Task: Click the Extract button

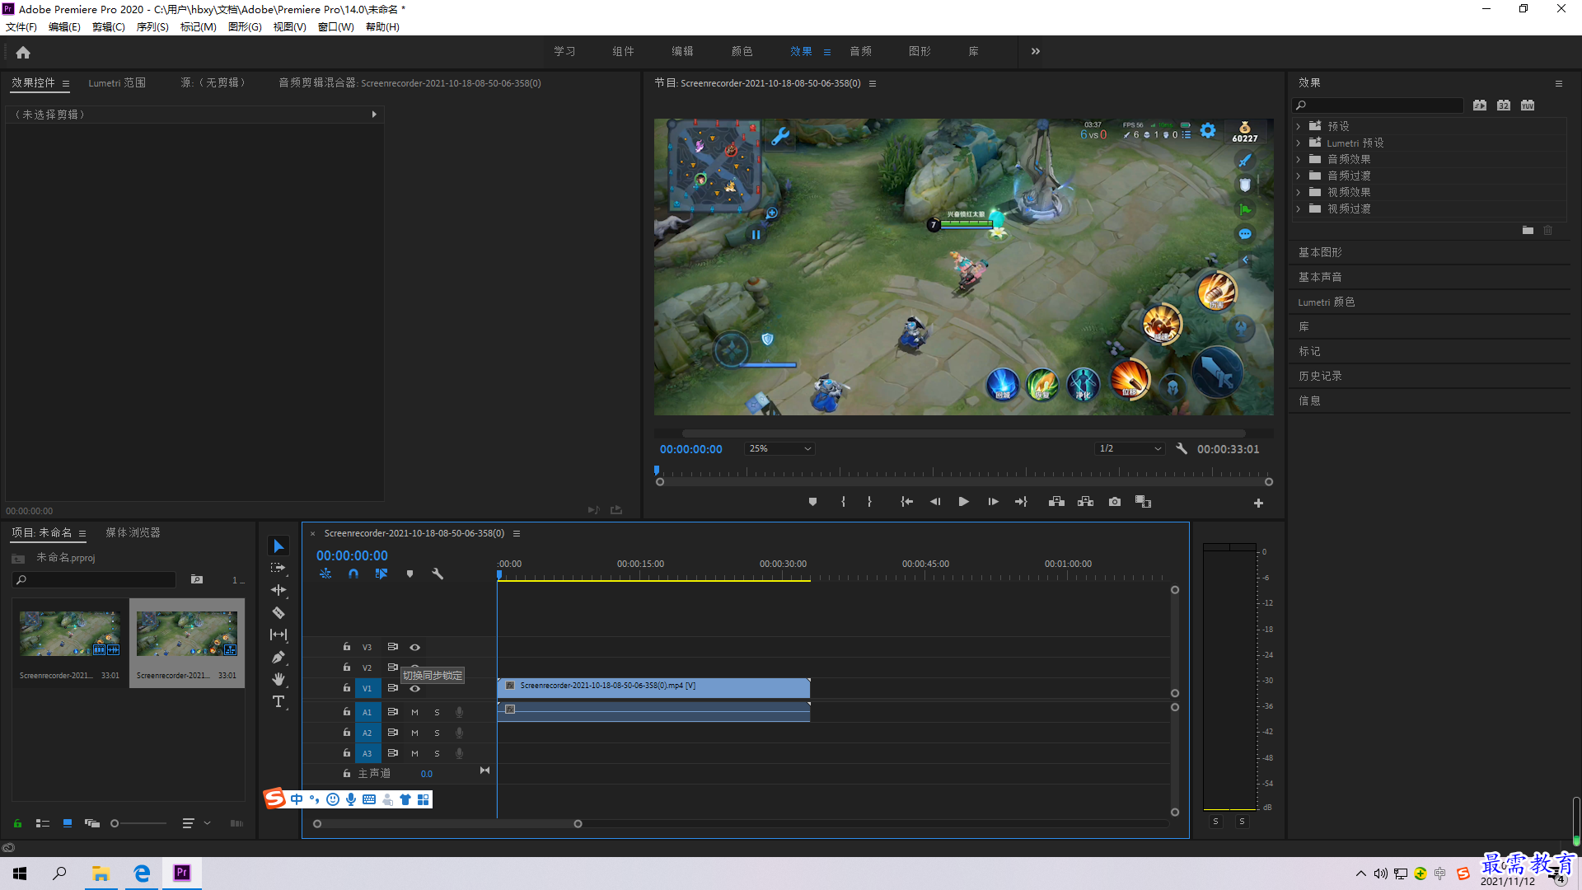Action: click(1085, 502)
